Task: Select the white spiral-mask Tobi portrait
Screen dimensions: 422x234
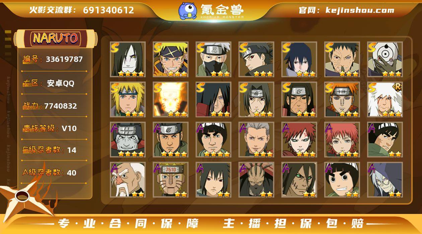Action: 385,60
